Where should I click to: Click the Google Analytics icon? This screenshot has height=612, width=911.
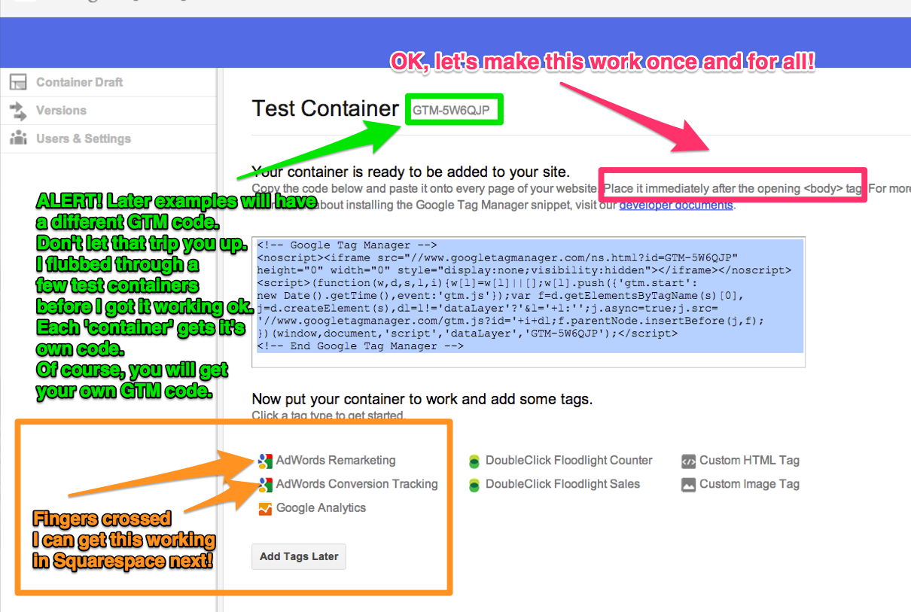pos(264,509)
